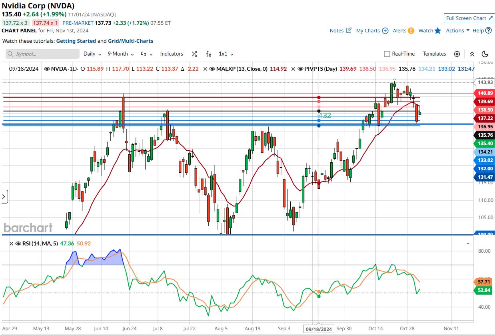
Task: Click the 138.50 price label
Action: [x=484, y=110]
